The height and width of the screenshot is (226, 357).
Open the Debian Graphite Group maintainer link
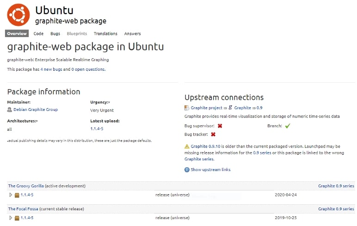pos(36,110)
